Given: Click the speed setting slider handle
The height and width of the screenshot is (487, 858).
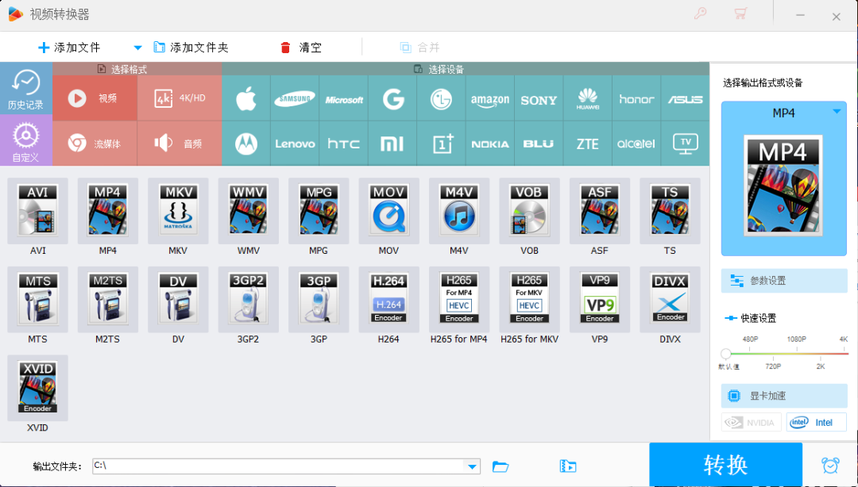Looking at the screenshot, I should tap(725, 354).
